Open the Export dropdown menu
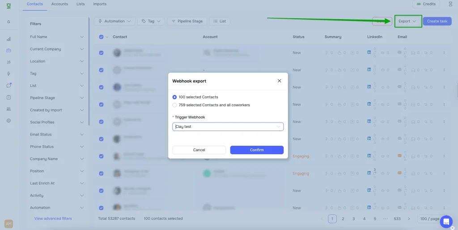Viewport: 458px width, 230px height. pos(408,21)
